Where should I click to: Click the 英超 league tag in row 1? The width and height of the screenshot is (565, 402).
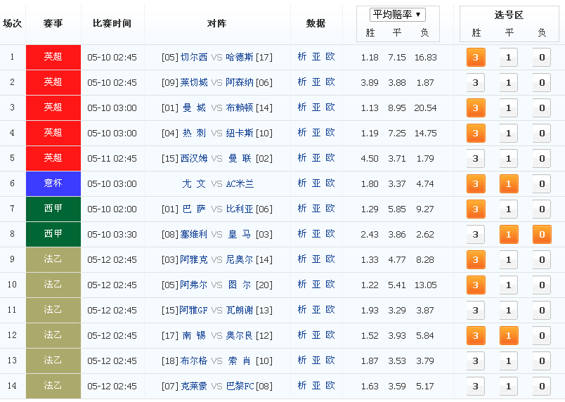[53, 57]
